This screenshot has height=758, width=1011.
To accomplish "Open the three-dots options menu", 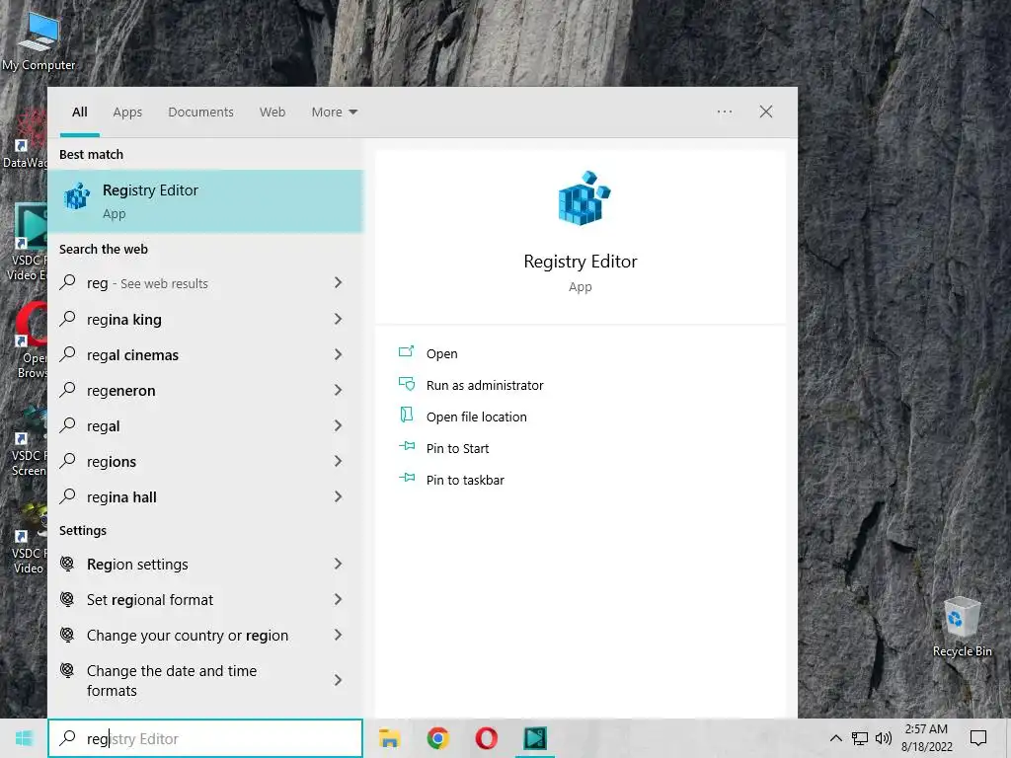I will (x=725, y=112).
